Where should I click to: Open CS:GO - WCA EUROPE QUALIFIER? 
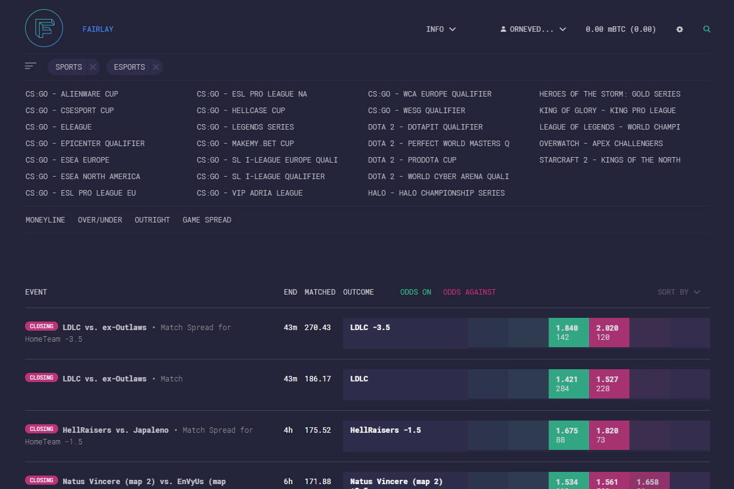[x=430, y=94]
